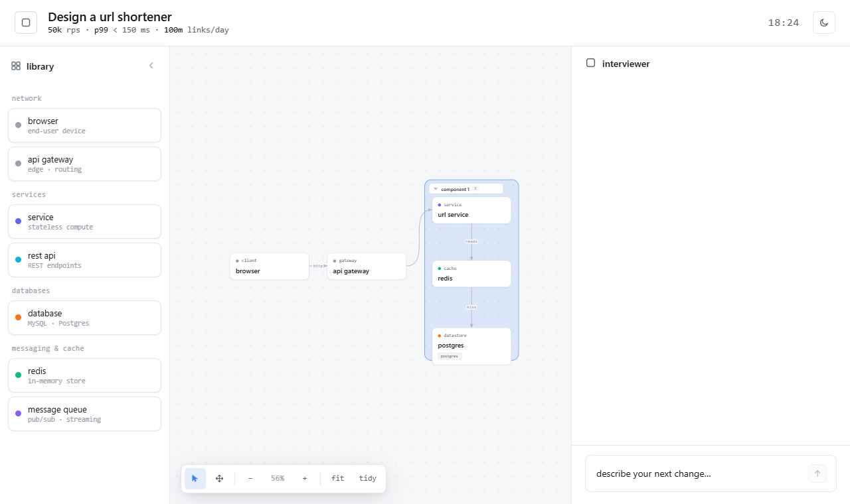Collapse component 1 group with its chevron
Viewport: 850px width, 504px height.
click(436, 189)
